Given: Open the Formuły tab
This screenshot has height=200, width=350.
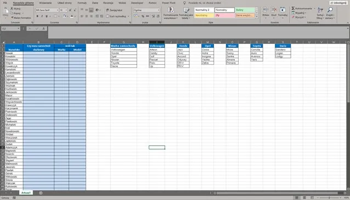Looking at the screenshot, I should [82, 3].
